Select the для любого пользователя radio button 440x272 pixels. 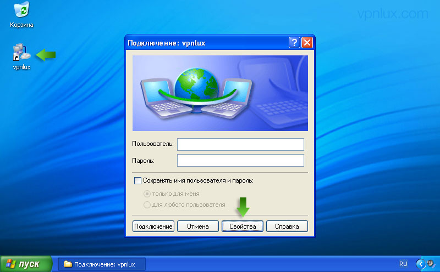[x=147, y=205]
